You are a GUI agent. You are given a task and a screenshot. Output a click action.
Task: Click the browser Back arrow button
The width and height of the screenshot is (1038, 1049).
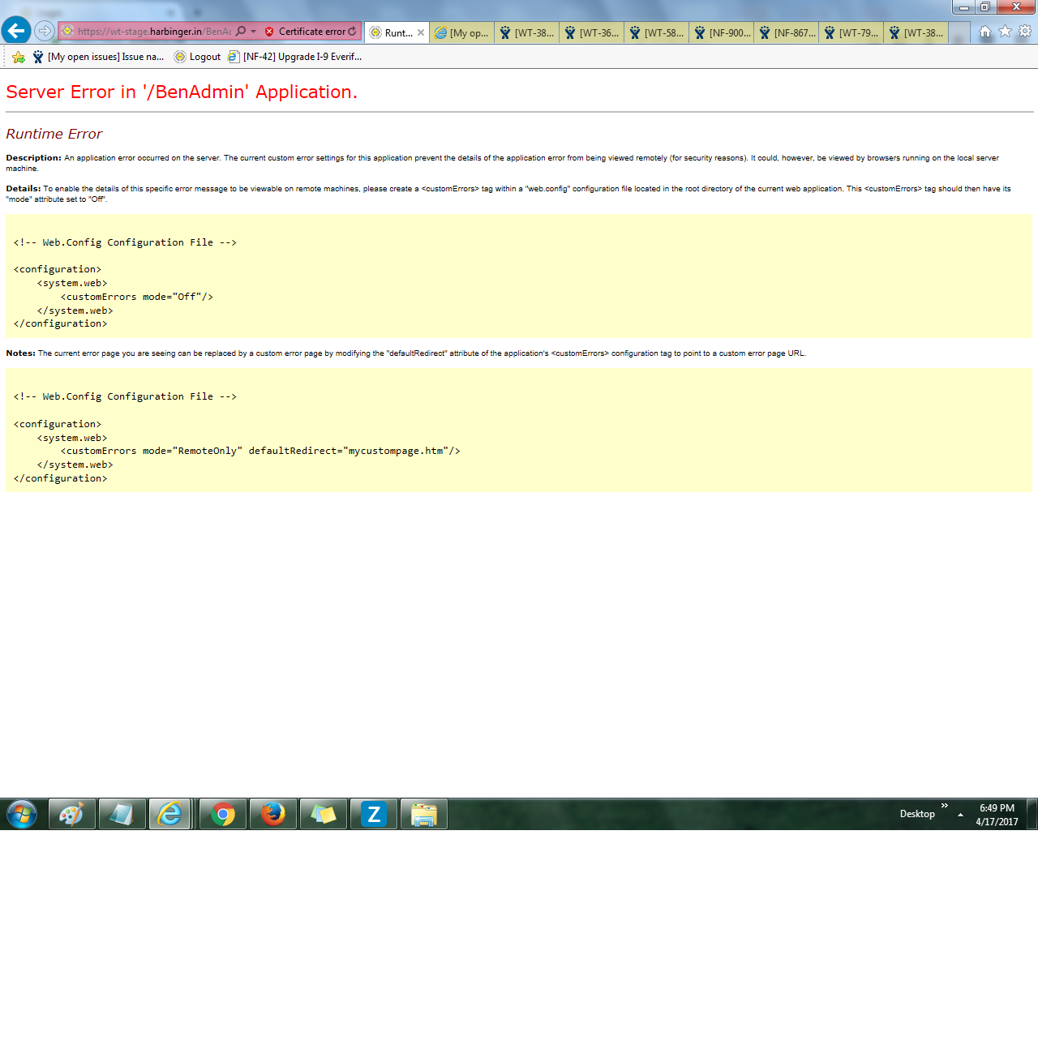[16, 31]
